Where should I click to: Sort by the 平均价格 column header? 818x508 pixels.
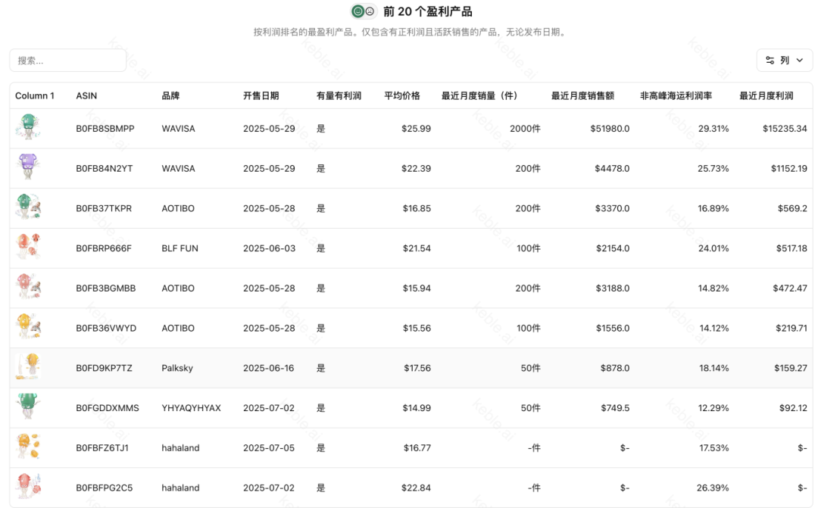pos(403,95)
